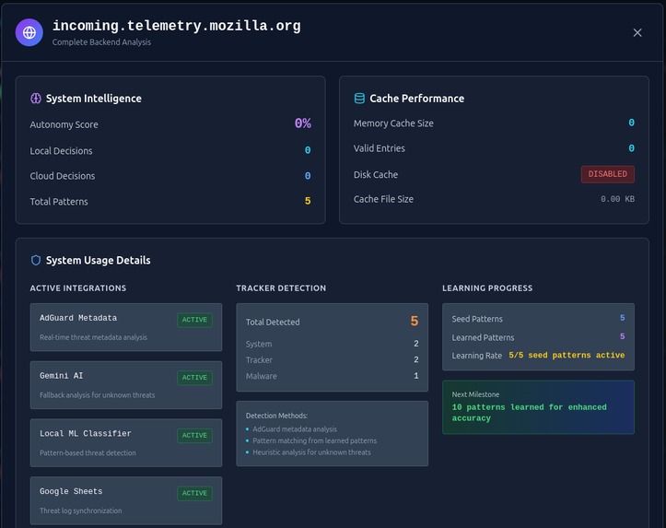This screenshot has height=528, width=666.
Task: Click the AdGuard Metadata card title
Action: point(78,318)
